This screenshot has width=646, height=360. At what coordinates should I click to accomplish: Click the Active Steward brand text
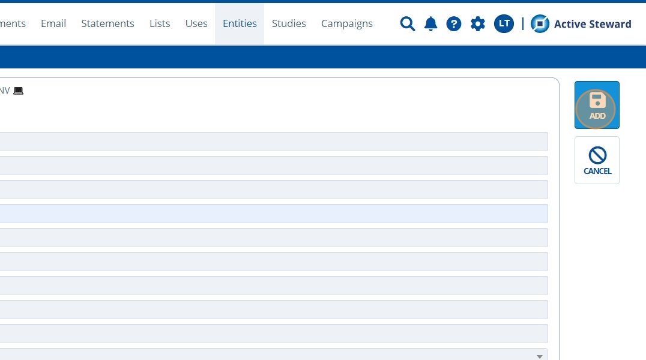(x=593, y=24)
